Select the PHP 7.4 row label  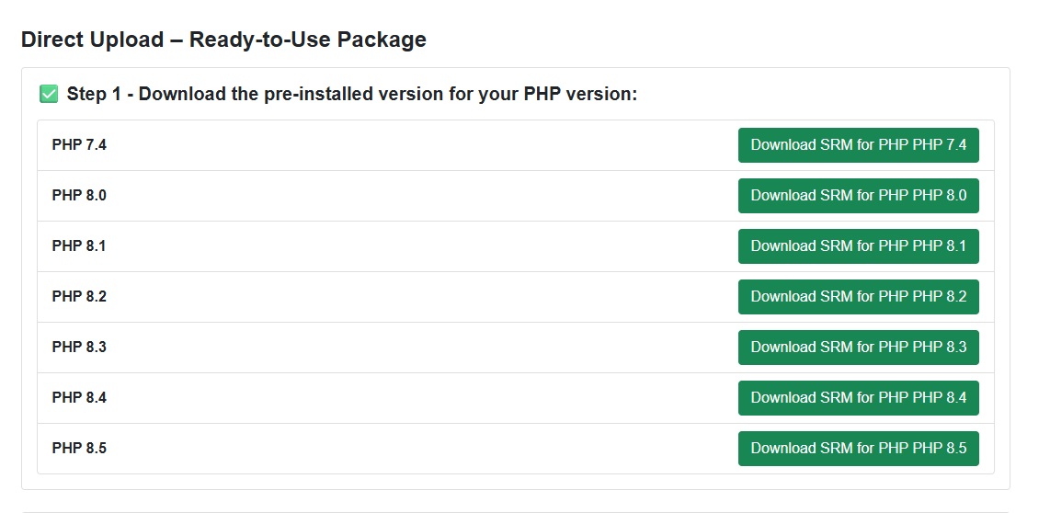79,145
